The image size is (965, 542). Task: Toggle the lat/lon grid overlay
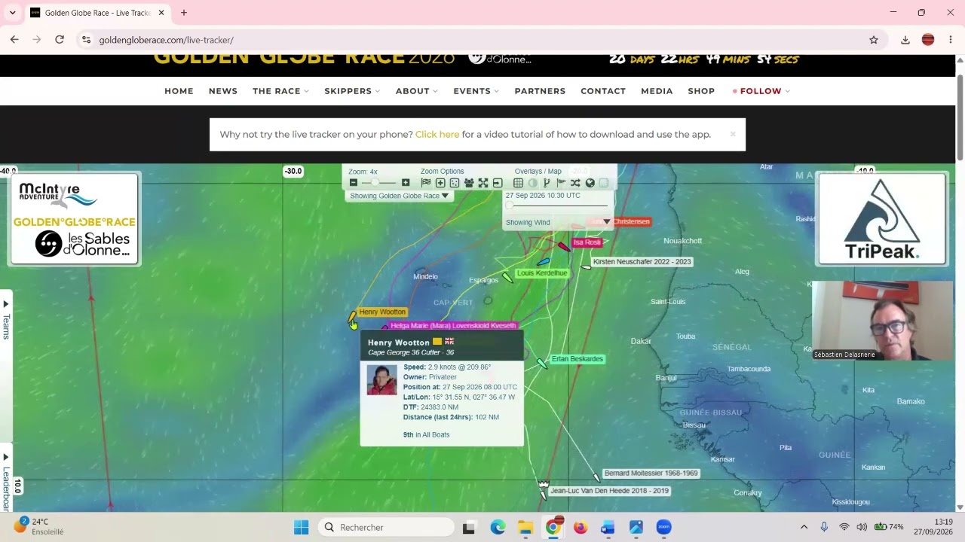click(x=519, y=183)
